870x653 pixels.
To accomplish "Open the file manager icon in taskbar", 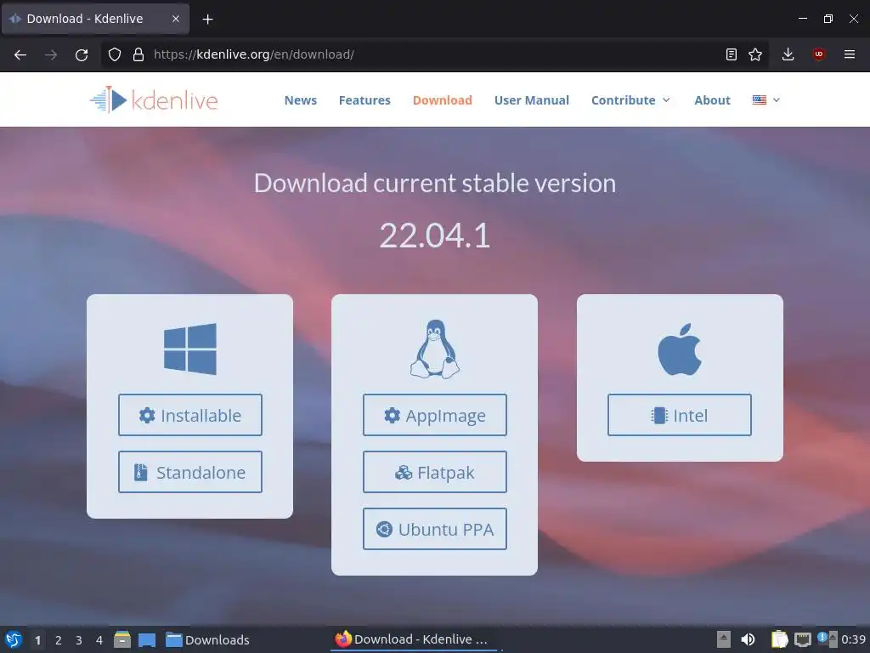I will click(x=122, y=639).
